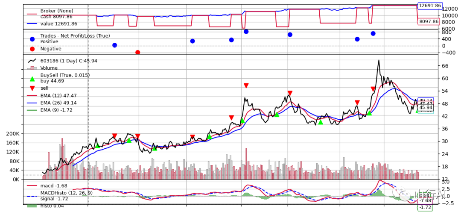The image size is (461, 215).
Task: Click the red Negative legend dot
Action: 32,49
